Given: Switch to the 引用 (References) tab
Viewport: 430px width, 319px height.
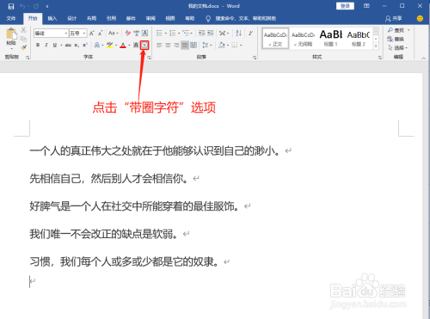Looking at the screenshot, I should pos(111,19).
